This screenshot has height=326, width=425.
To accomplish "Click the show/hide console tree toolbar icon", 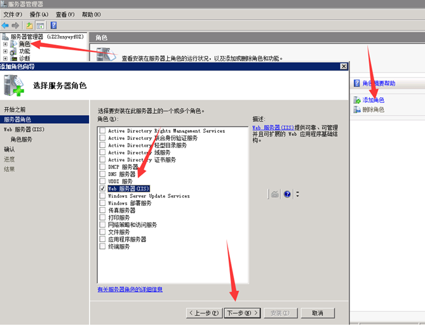I will pos(40,25).
